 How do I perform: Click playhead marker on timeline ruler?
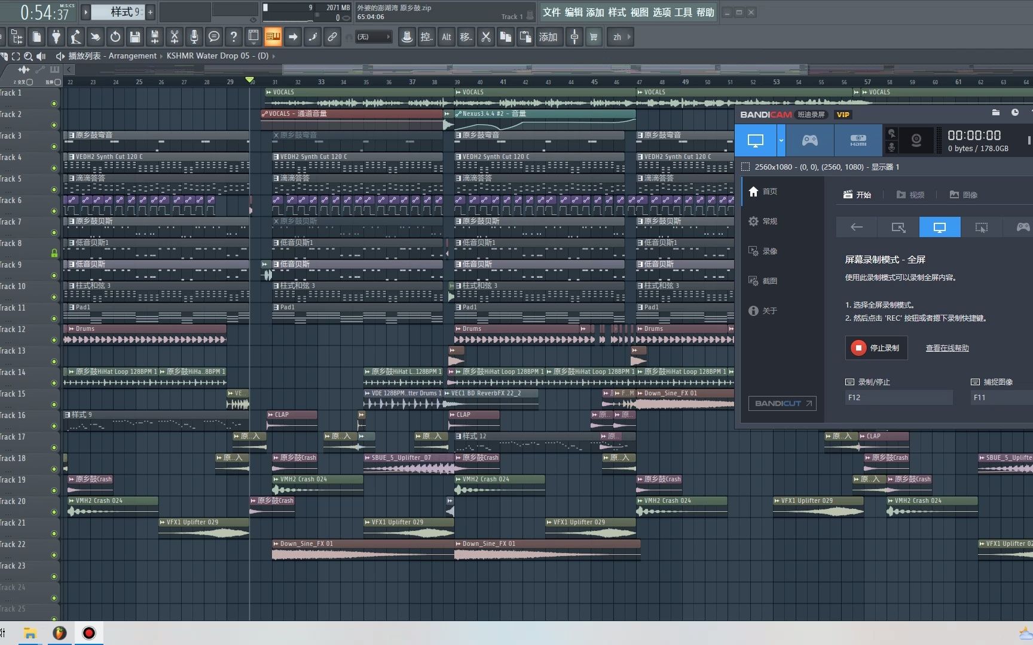tap(250, 80)
